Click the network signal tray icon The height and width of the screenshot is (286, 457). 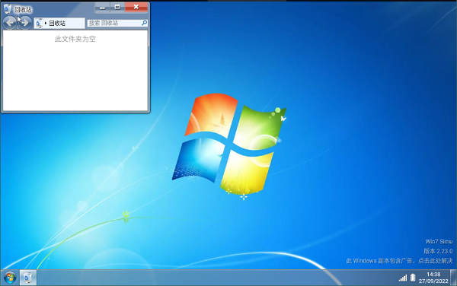pyautogui.click(x=403, y=278)
